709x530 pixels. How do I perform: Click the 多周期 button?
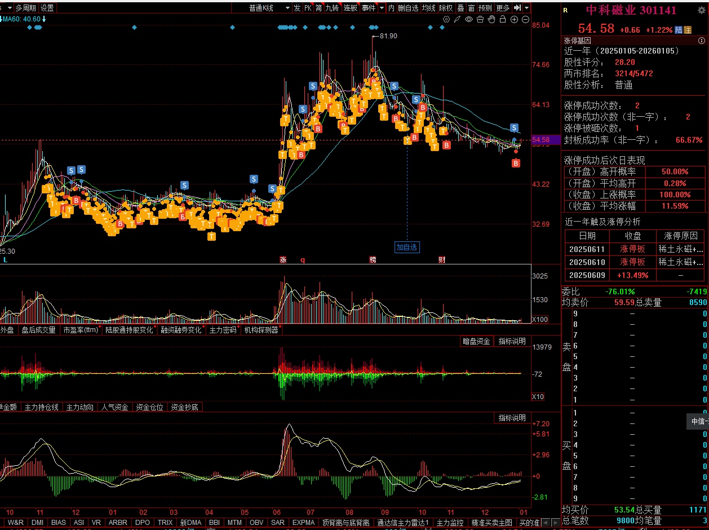25,8
